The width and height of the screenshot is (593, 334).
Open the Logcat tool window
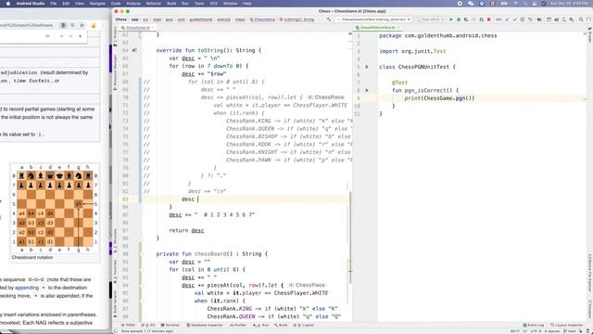(x=304, y=326)
